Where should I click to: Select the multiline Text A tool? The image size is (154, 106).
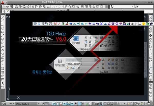3,83
